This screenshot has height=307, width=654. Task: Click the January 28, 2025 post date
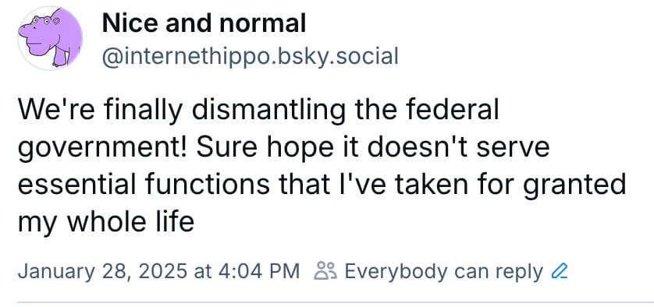point(101,272)
